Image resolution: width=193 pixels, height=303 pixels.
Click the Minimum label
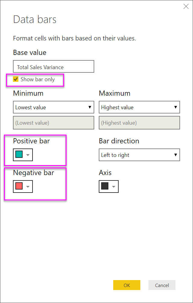coord(28,93)
